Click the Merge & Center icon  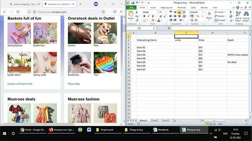tap(184, 16)
